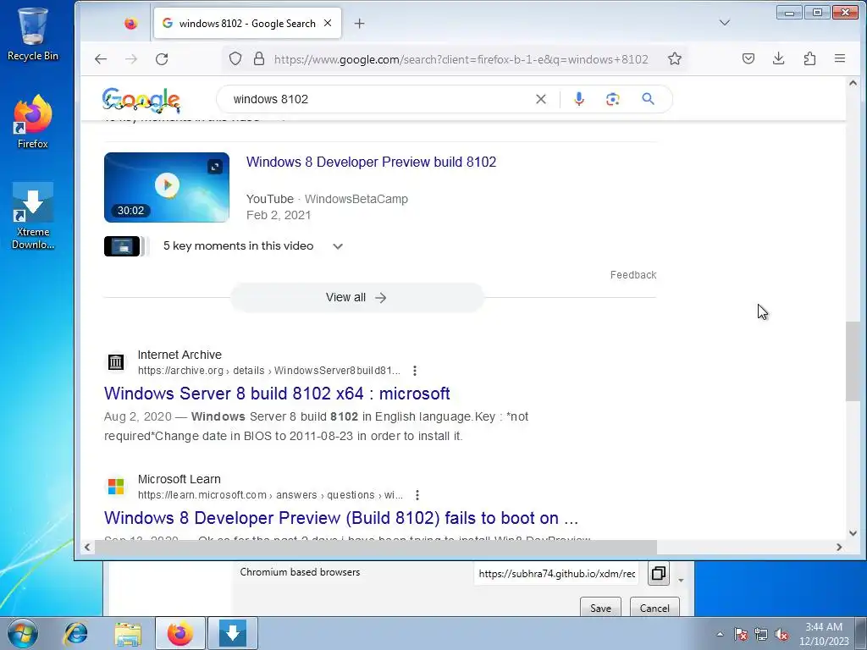Screen dimensions: 867x650
Task: Expand the 5 key moments chevron
Action: (338, 246)
